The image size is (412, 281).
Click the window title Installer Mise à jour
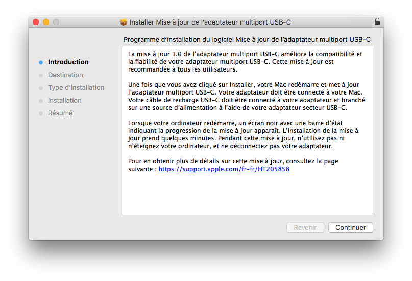(210, 22)
